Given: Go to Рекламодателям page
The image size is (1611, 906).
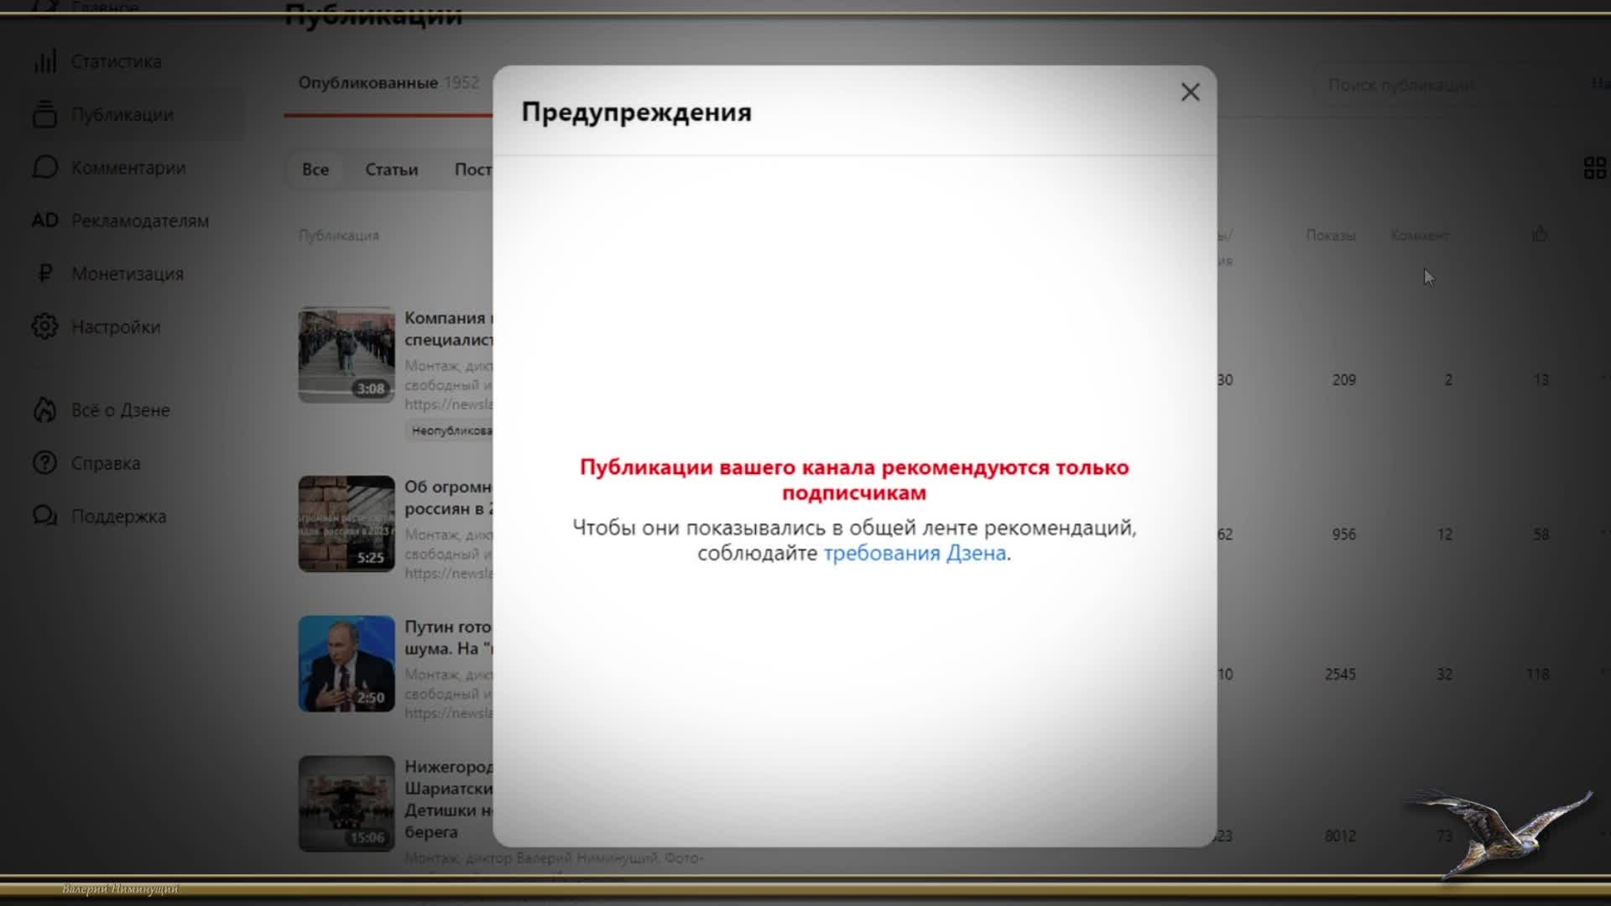Looking at the screenshot, I should click(140, 221).
